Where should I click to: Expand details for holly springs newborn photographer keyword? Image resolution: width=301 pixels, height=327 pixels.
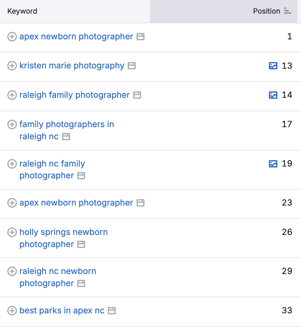coord(12,232)
